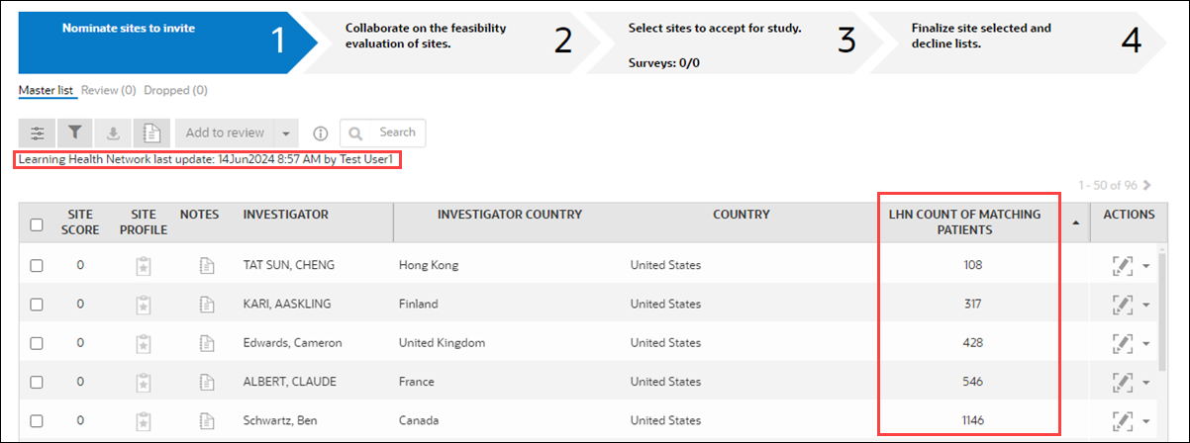The width and height of the screenshot is (1190, 443).
Task: Click the patient count 108
Action: 972,265
